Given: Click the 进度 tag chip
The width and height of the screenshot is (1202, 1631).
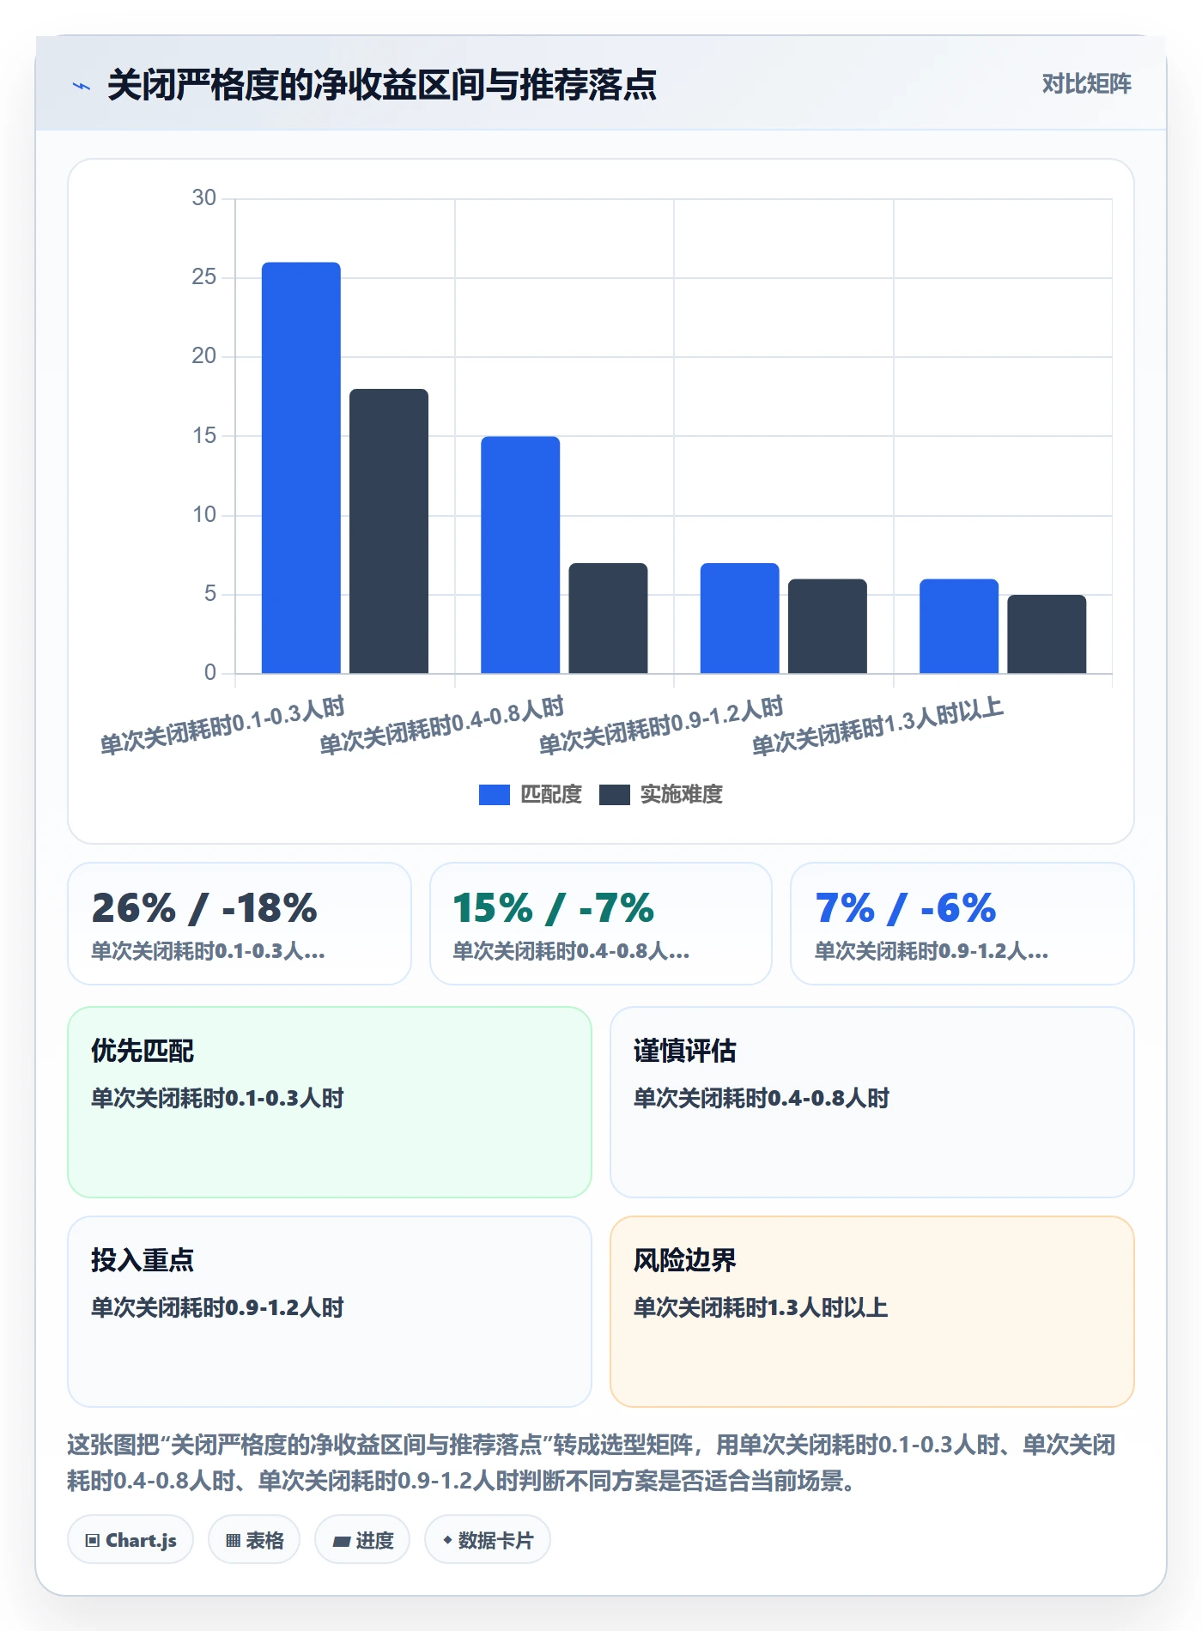Looking at the screenshot, I should pos(362,1540).
